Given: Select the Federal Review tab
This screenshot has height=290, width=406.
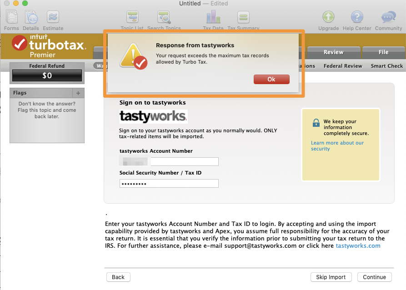Looking at the screenshot, I should pyautogui.click(x=342, y=65).
